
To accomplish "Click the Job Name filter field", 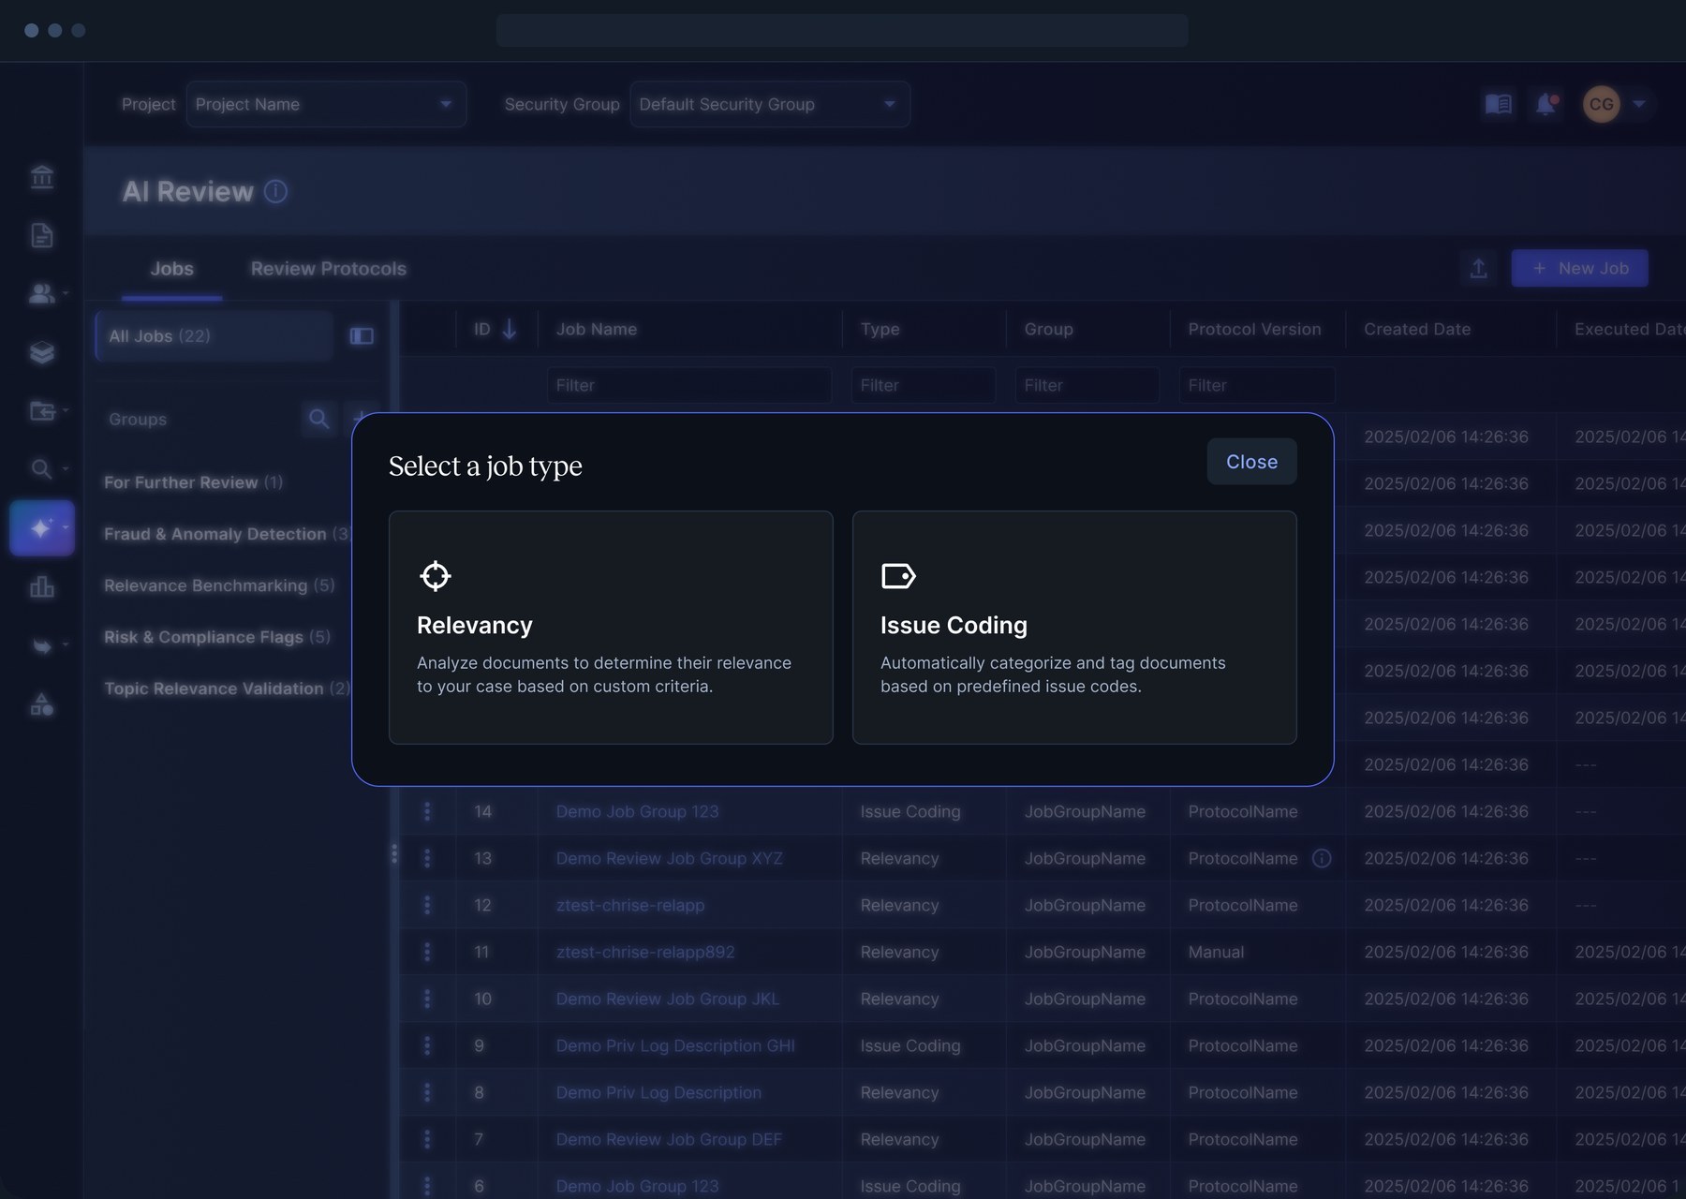I will [x=689, y=385].
